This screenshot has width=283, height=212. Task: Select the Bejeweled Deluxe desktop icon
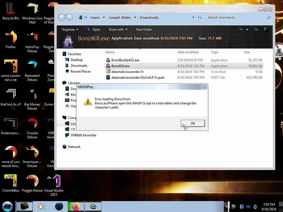click(x=32, y=70)
